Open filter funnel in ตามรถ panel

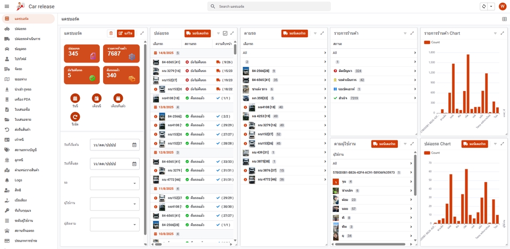pyautogui.click(x=315, y=33)
